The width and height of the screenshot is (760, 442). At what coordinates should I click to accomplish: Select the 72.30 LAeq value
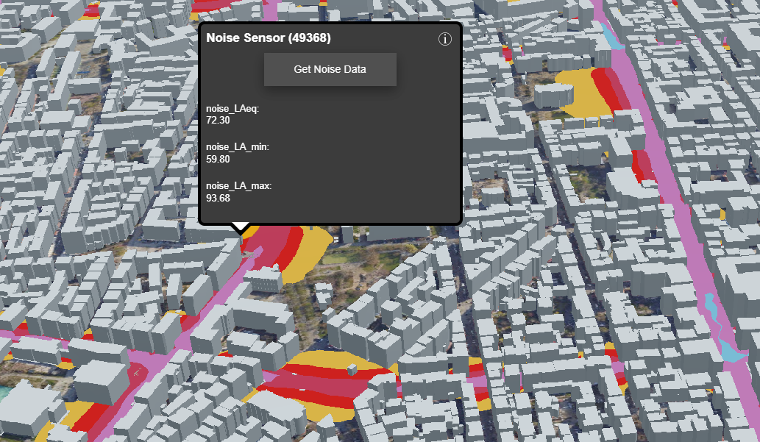[218, 120]
